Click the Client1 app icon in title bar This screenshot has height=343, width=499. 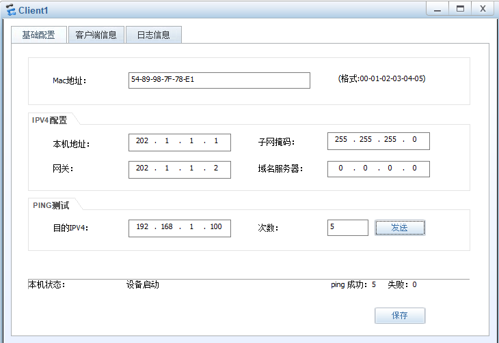10,10
